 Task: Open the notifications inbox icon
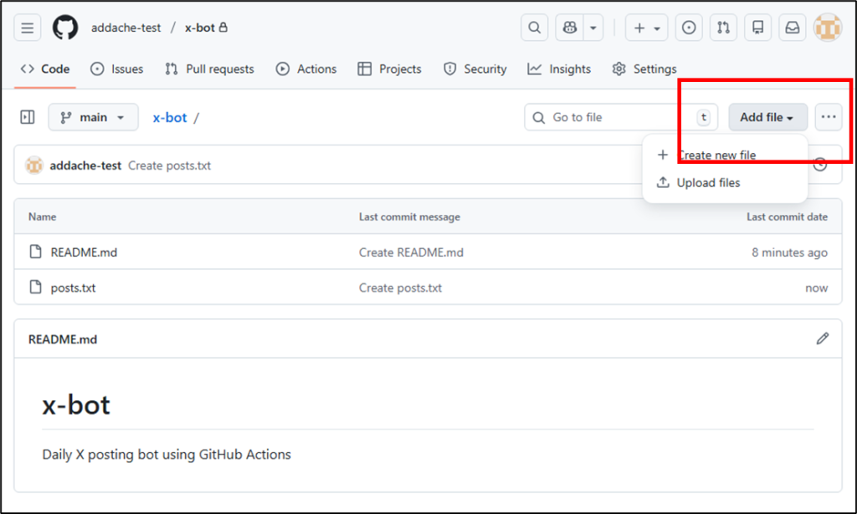(792, 28)
